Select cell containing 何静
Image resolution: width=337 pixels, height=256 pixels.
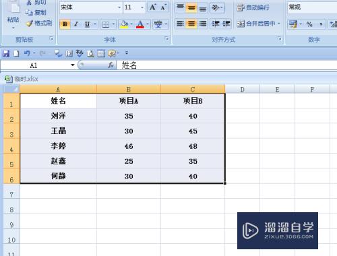pyautogui.click(x=58, y=176)
